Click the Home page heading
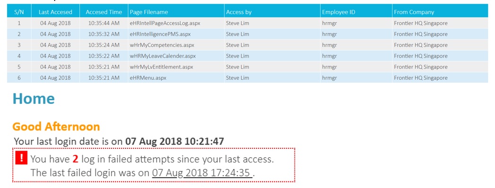The image size is (495, 188). (x=34, y=99)
